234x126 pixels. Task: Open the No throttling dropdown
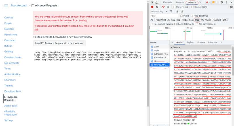pyautogui.click(x=159, y=11)
